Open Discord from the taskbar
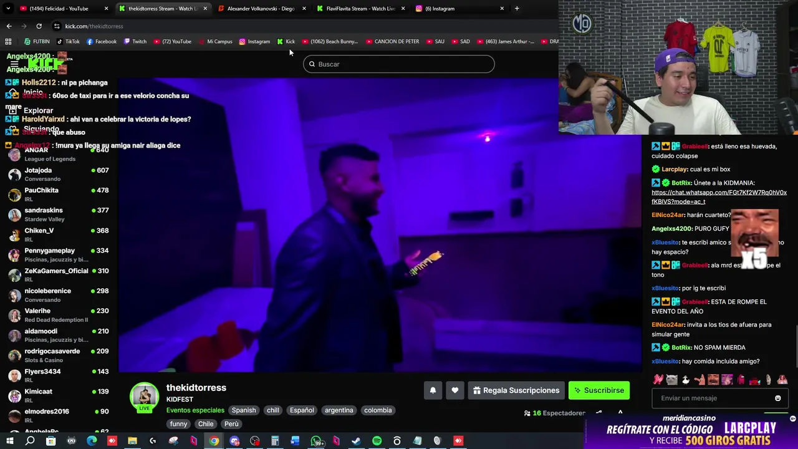Image resolution: width=798 pixels, height=449 pixels. coord(234,441)
